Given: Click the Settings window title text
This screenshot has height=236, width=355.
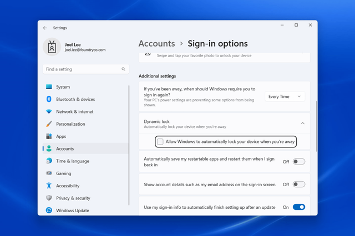Looking at the screenshot, I should coord(60,28).
